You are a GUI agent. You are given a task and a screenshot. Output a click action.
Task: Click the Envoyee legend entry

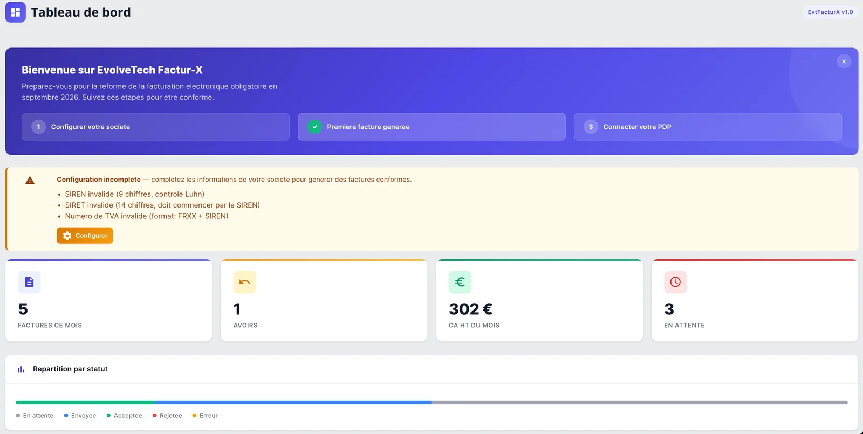(80, 416)
